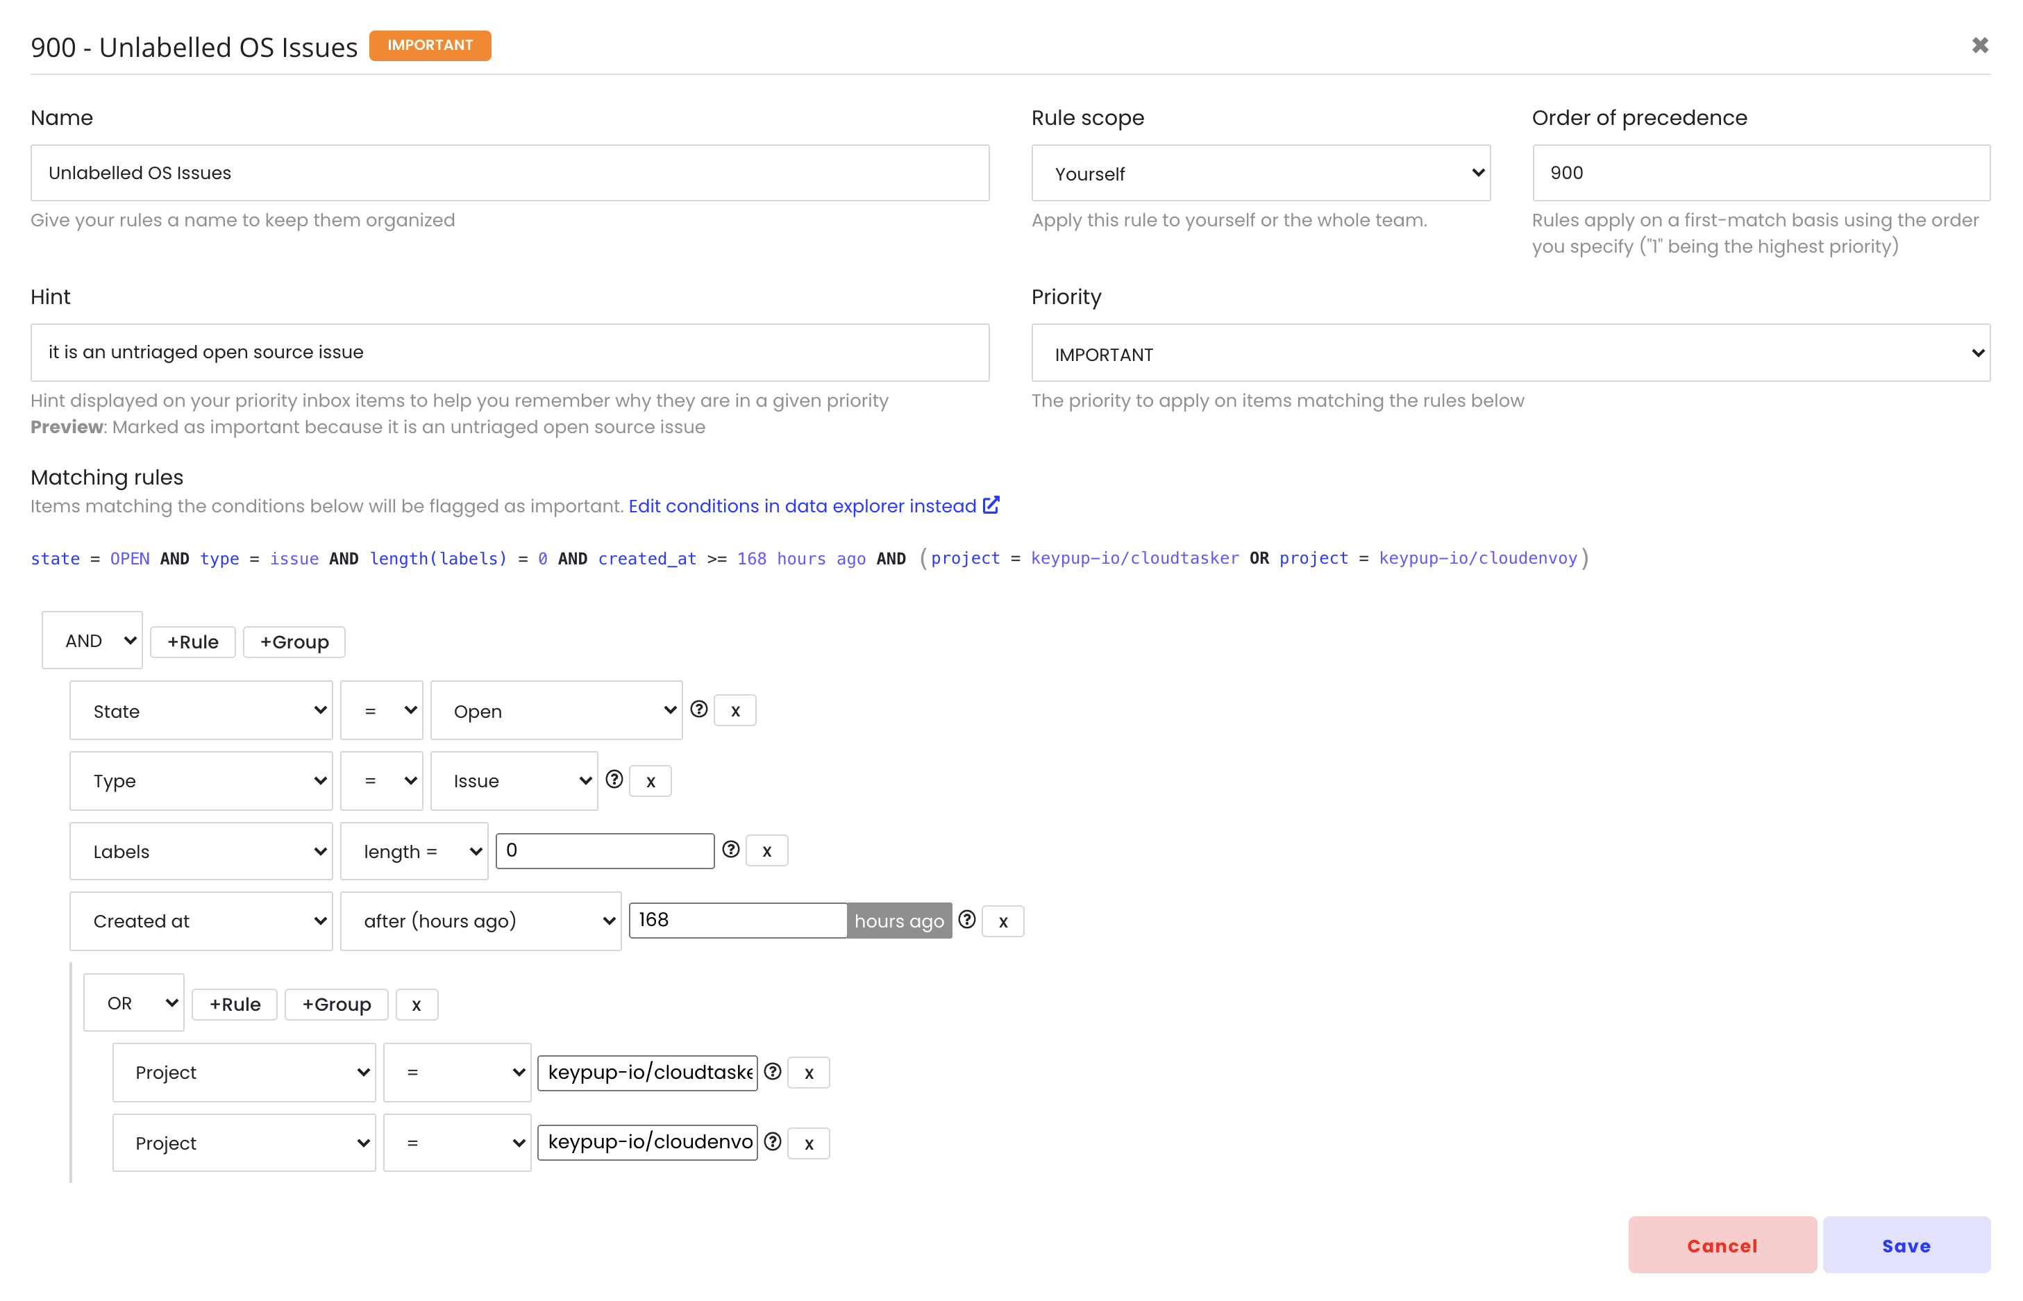
Task: Click the 'Matching rules' heading
Action: pyautogui.click(x=106, y=478)
